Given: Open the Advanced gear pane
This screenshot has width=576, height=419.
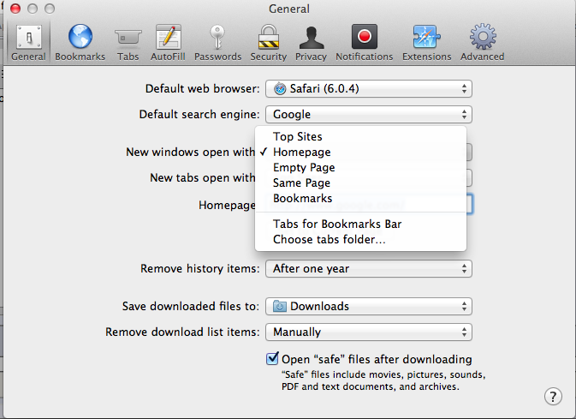Looking at the screenshot, I should click(483, 43).
